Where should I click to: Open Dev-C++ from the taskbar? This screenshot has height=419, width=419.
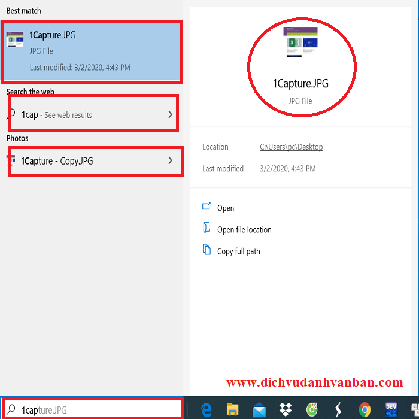point(391,409)
